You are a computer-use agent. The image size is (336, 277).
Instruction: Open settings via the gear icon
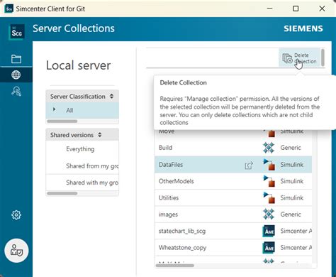16,215
